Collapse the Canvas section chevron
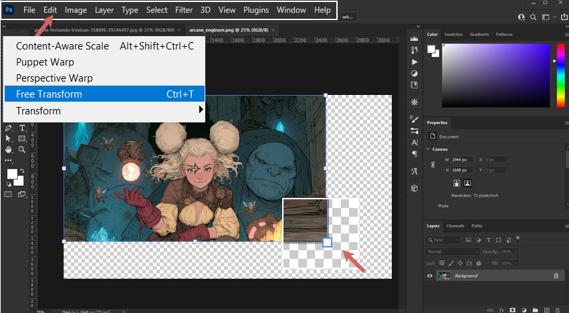The image size is (569, 313). 428,149
